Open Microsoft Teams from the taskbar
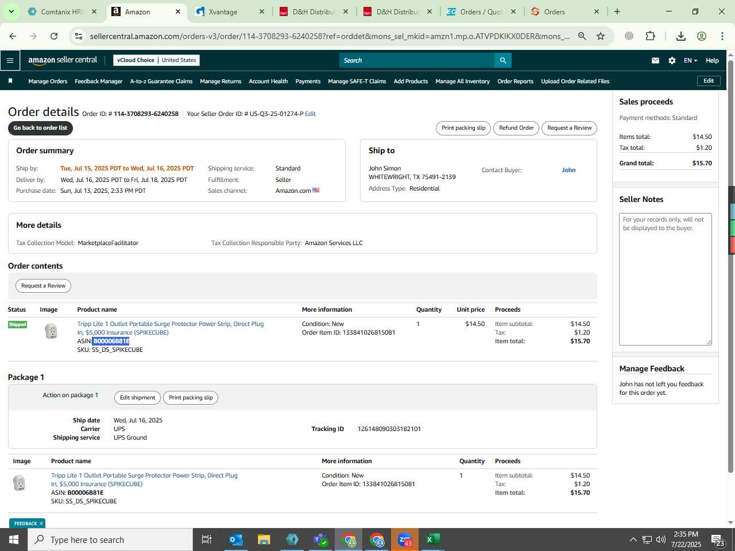This screenshot has width=735, height=551. [320, 540]
